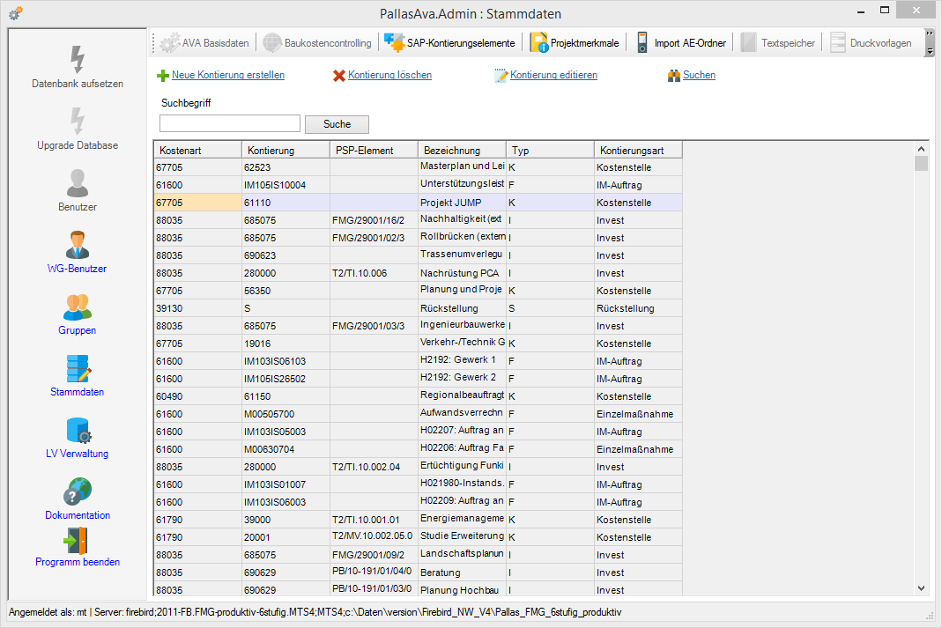Click Kontierung löschen link
This screenshot has height=628, width=942.
pyautogui.click(x=389, y=75)
